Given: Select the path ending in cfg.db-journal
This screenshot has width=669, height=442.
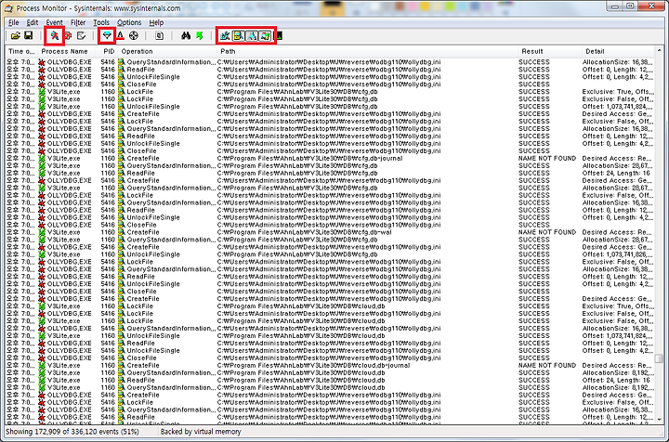Looking at the screenshot, I should (x=309, y=158).
